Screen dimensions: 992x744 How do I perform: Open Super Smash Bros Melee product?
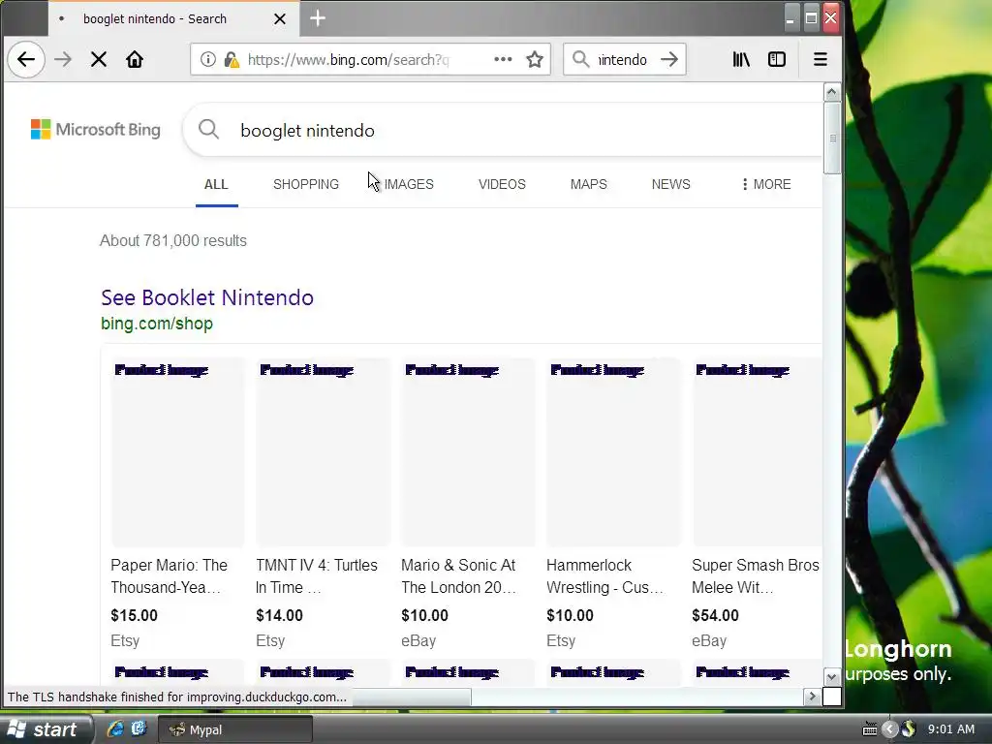point(756,576)
